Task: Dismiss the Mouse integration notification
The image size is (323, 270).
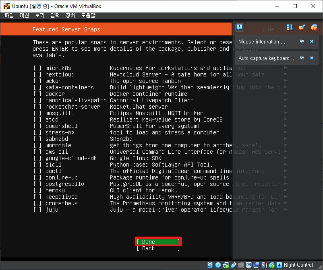Action: coord(312,41)
